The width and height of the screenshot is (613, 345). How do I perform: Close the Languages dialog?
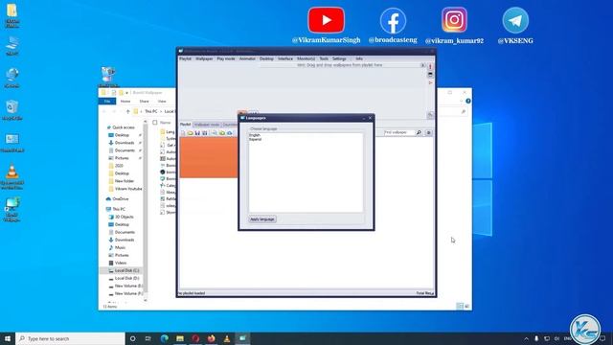click(x=370, y=118)
